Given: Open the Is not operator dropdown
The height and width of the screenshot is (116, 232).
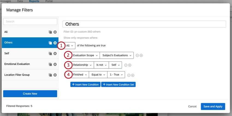Looking at the screenshot, I should pos(101,65).
